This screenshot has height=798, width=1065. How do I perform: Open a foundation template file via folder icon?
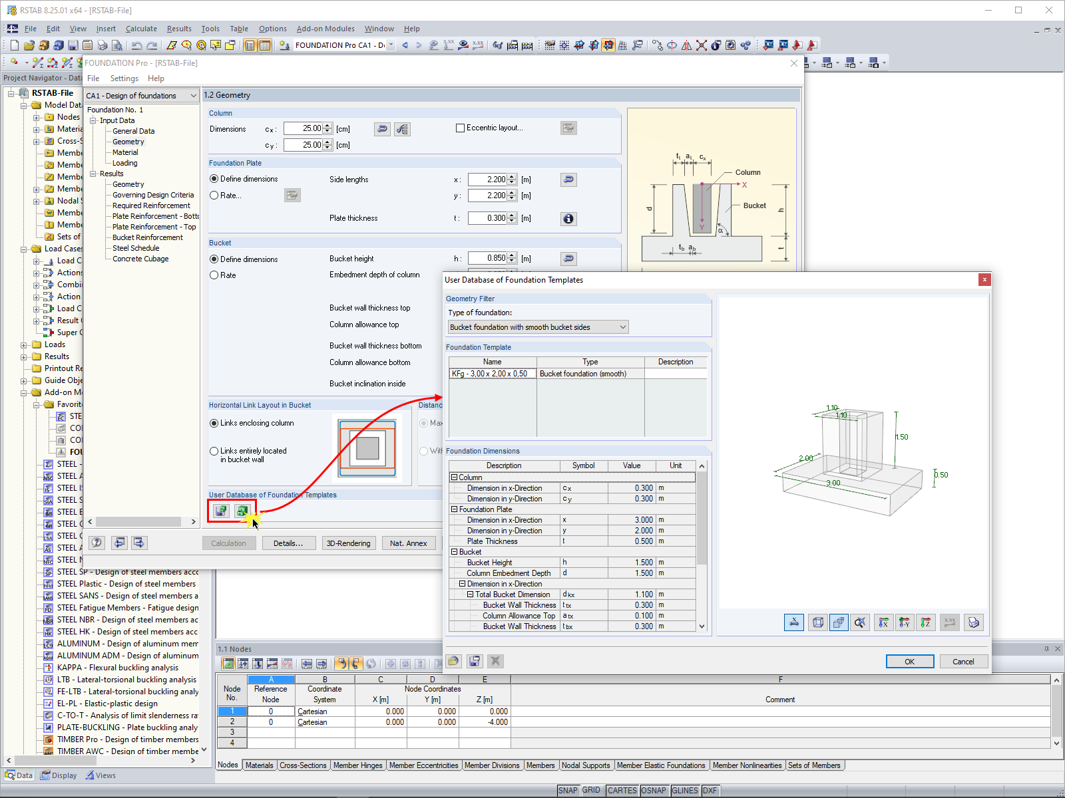[453, 661]
